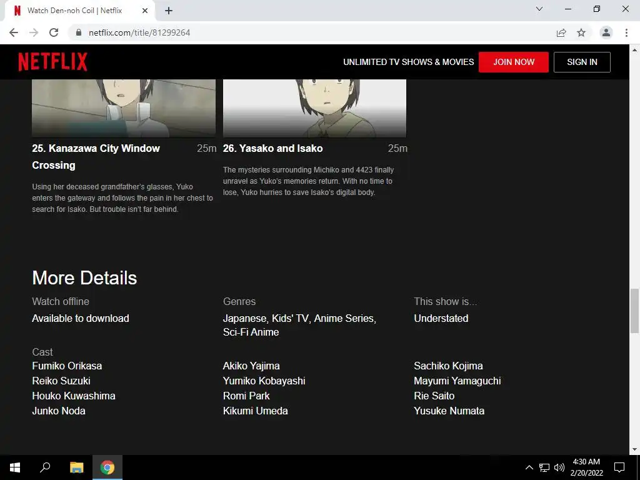Select cast member Kikumi Umeda
Screen dimensions: 640x480
point(256,411)
